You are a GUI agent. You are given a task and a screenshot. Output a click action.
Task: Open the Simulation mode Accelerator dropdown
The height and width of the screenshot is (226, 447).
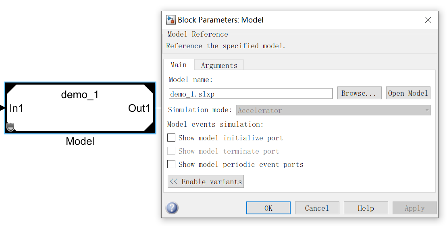[x=333, y=110]
